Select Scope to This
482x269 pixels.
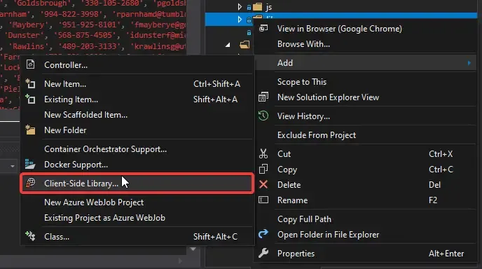366,82
